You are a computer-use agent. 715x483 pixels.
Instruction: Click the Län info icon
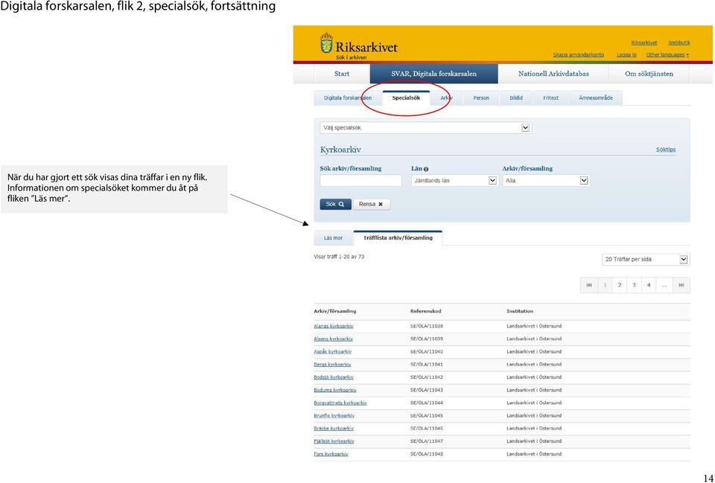tap(426, 169)
